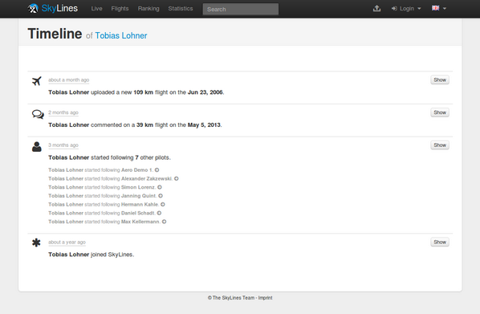The image size is (480, 314).
Task: Open the Tobias Lohner link in title
Action: click(121, 35)
